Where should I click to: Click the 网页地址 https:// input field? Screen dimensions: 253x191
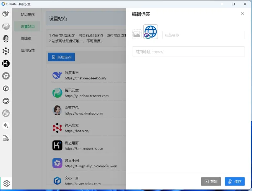pyautogui.click(x=188, y=52)
